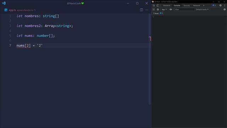Open the DevTools customize three-dot menu

click(x=225, y=6)
